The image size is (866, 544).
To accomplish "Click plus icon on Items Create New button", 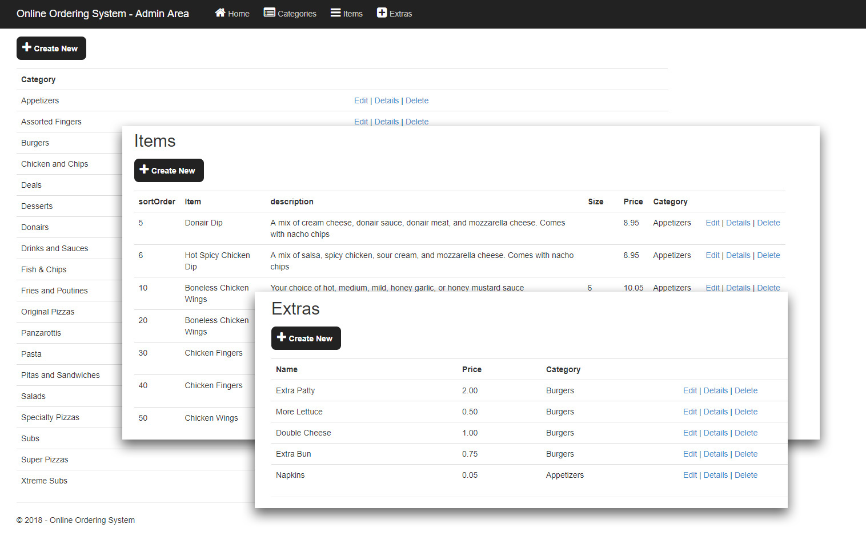I will [x=144, y=170].
